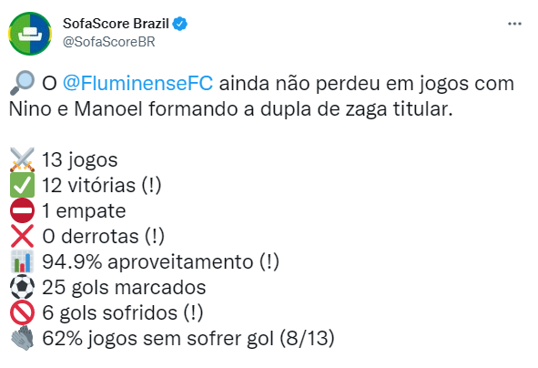This screenshot has width=538, height=368.
Task: Open the three-dot more options menu
Action: (514, 24)
